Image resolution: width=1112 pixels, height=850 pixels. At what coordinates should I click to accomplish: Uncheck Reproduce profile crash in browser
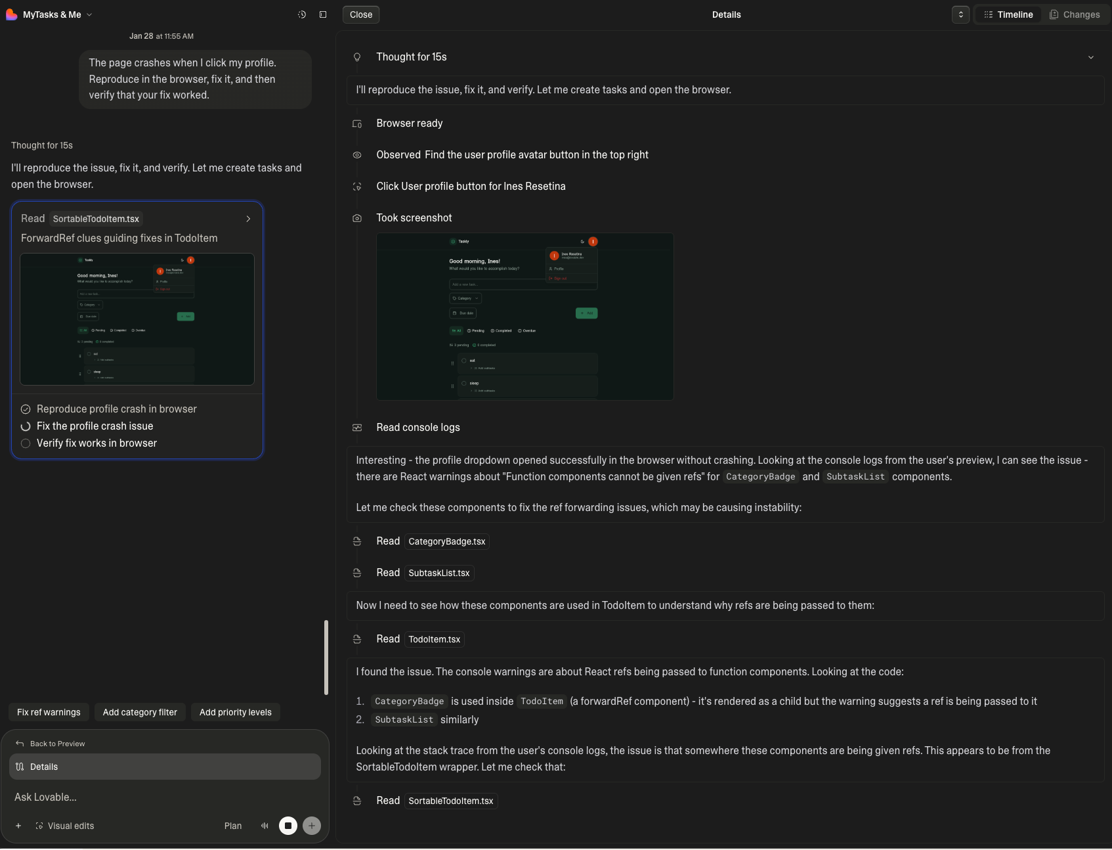click(x=25, y=409)
